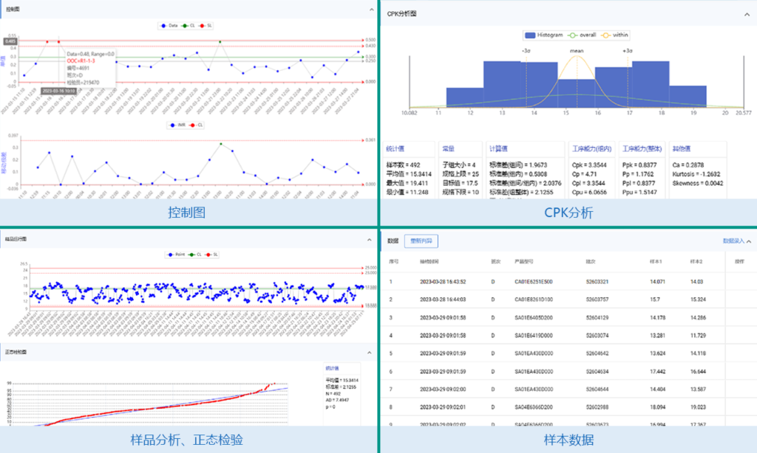Select the red out-of-control point with the OOC tooltip
757x453 pixels.
pos(59,42)
